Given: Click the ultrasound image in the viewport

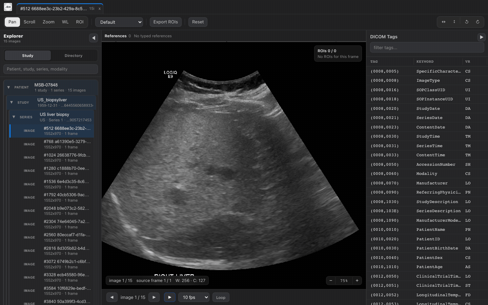Looking at the screenshot, I should click(x=234, y=165).
